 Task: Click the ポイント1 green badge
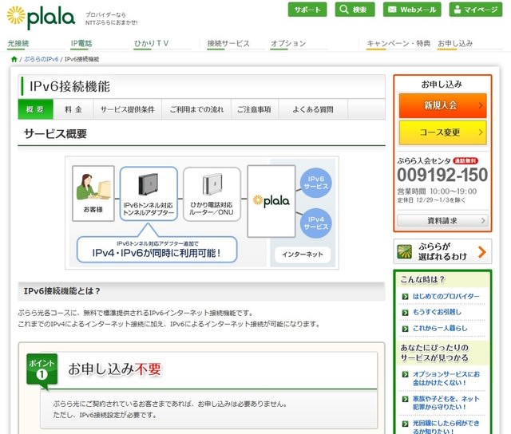coord(42,370)
